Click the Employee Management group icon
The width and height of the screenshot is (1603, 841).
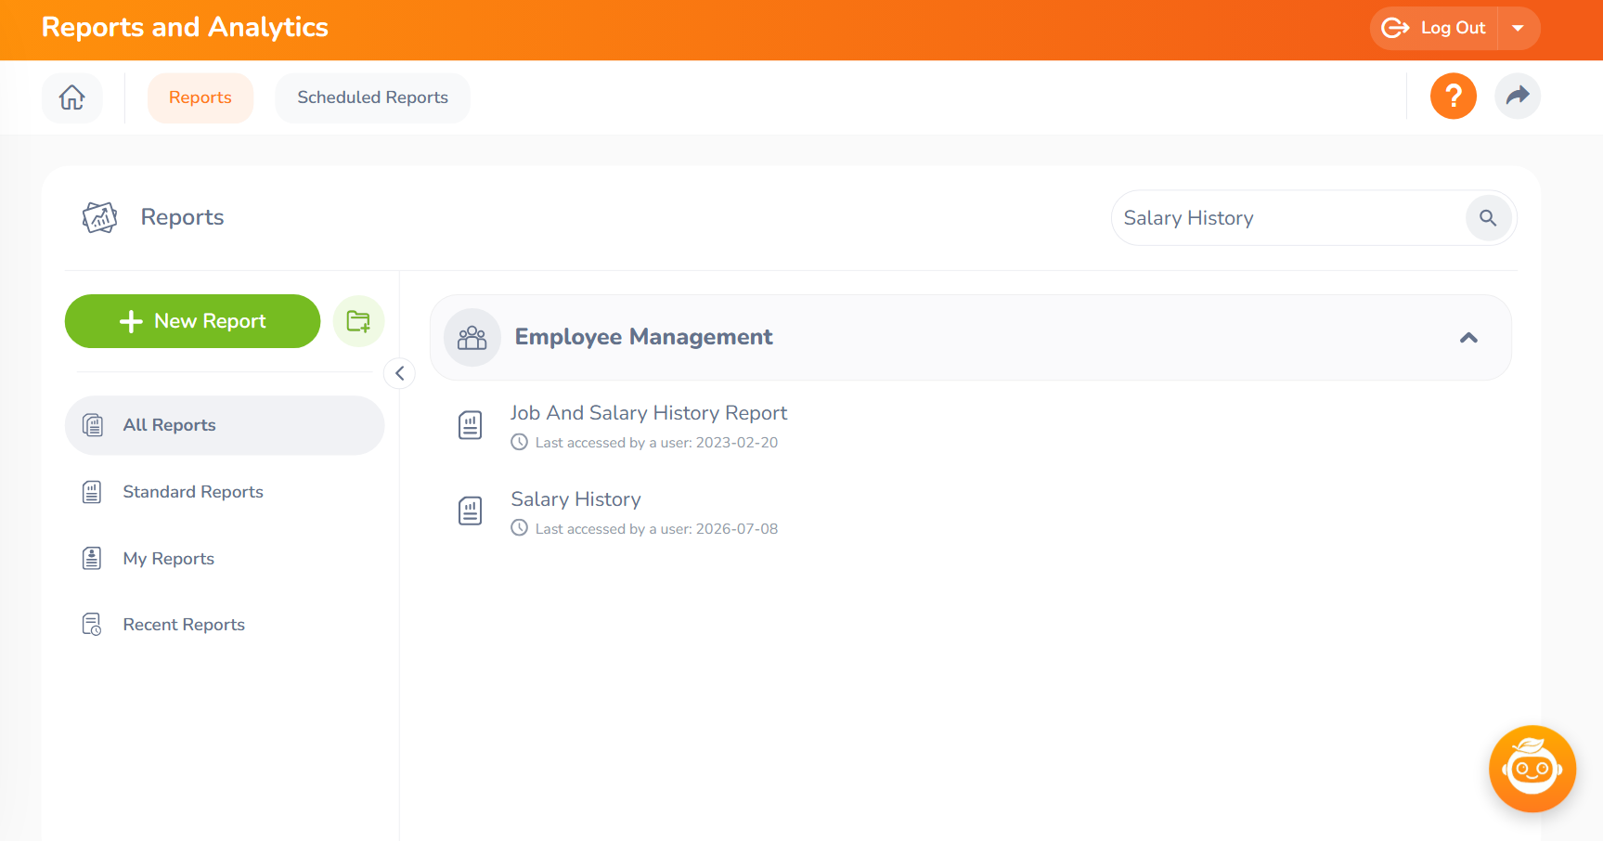pos(472,337)
